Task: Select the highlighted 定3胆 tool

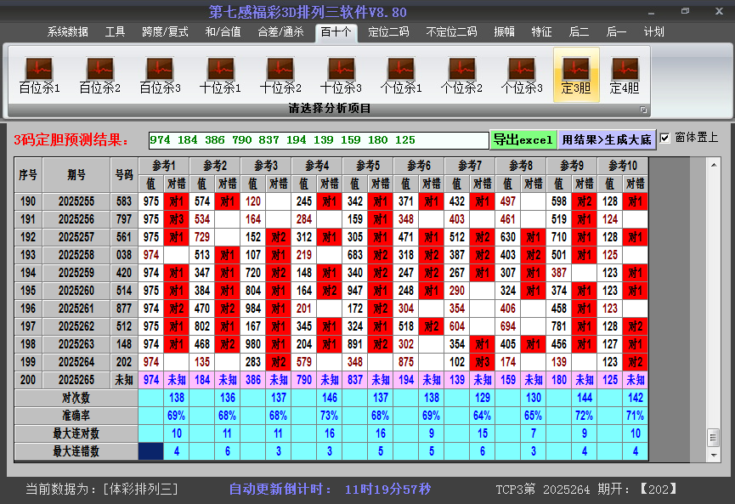Action: click(576, 72)
